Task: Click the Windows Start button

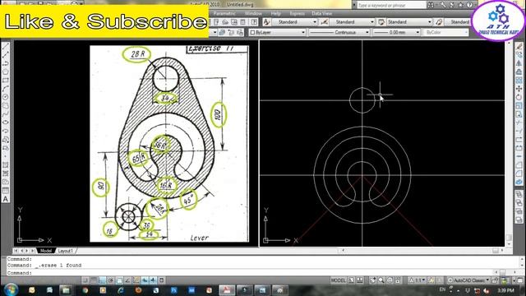Action: pos(11,289)
